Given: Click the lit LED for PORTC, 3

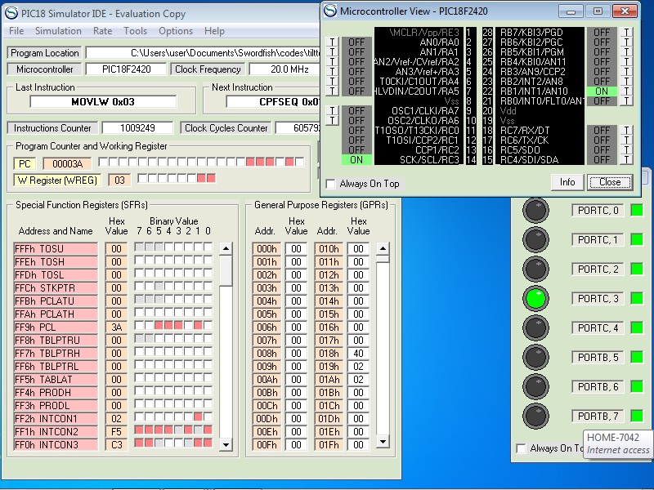Looking at the screenshot, I should (535, 298).
